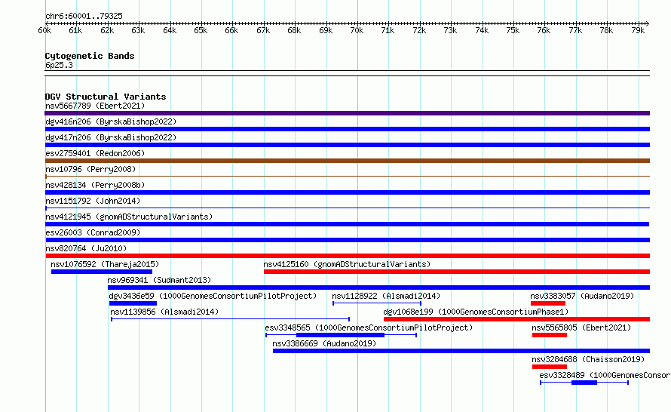Click dgv1068e199 (1000GenomesConsortiumPhase1) label
671x412 pixels.
pyautogui.click(x=476, y=312)
